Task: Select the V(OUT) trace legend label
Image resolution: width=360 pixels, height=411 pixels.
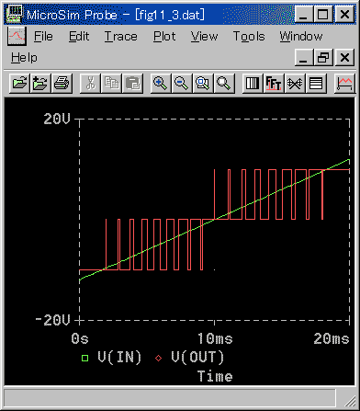Action: coord(197,357)
